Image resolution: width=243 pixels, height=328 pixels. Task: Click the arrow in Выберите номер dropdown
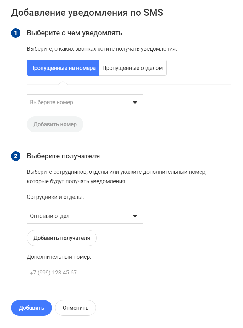point(135,102)
